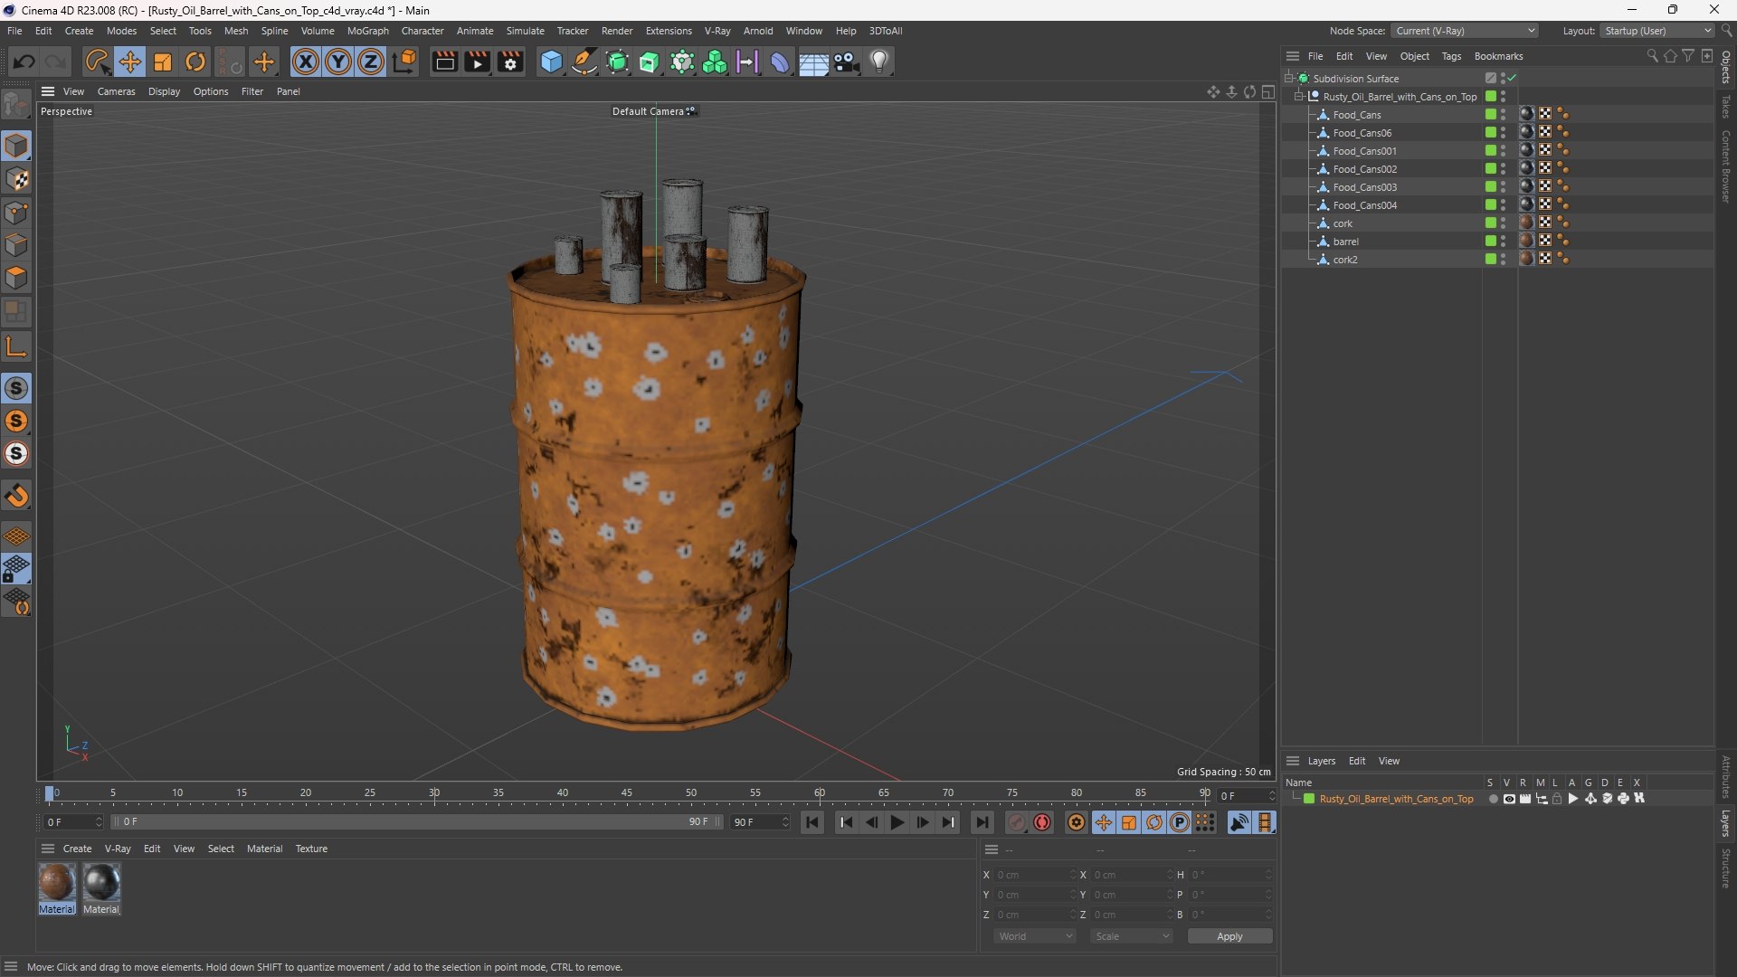Select the Scale tool
Viewport: 1737px width, 977px height.
(x=163, y=62)
